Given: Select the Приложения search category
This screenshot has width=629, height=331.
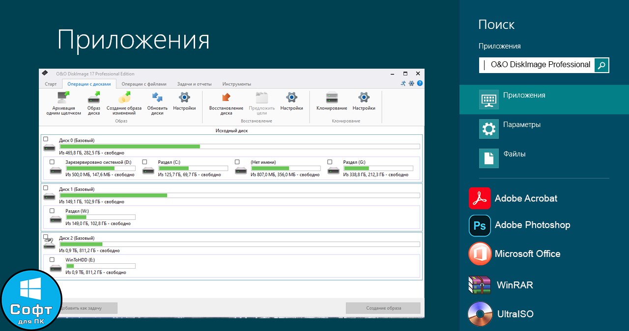Looking at the screenshot, I should [544, 100].
